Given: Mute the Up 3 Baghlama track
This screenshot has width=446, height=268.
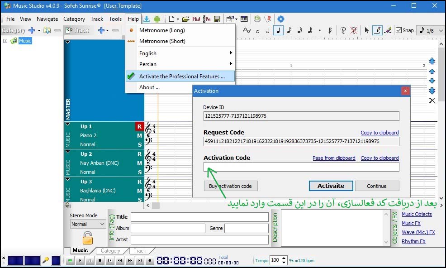Looking at the screenshot, I should pos(139,191).
